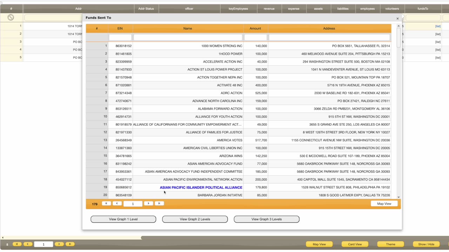Click View Graph 2 Levels button
The width and height of the screenshot is (449, 252).
195,219
